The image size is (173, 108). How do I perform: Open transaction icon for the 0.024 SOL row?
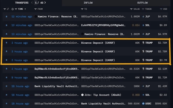click(7, 25)
